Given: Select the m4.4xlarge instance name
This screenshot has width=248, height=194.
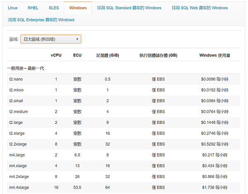Looking at the screenshot, I should (19, 187).
